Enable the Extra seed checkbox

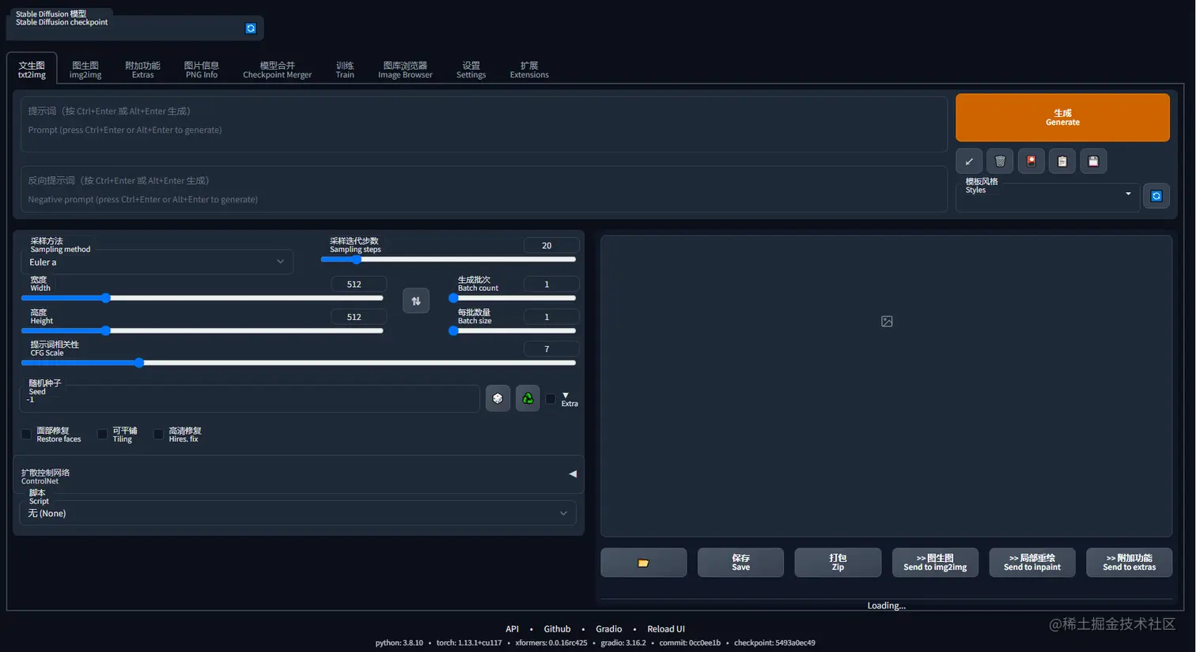pyautogui.click(x=551, y=399)
